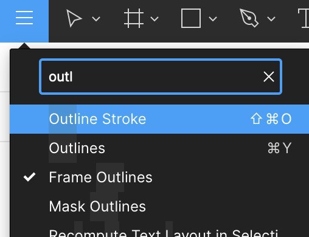Expand the shape tools dropdown chevron

[213, 19]
